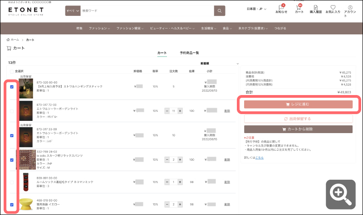Switch to the カート tab
Viewport: 363px width, 215px height.
pos(162,53)
